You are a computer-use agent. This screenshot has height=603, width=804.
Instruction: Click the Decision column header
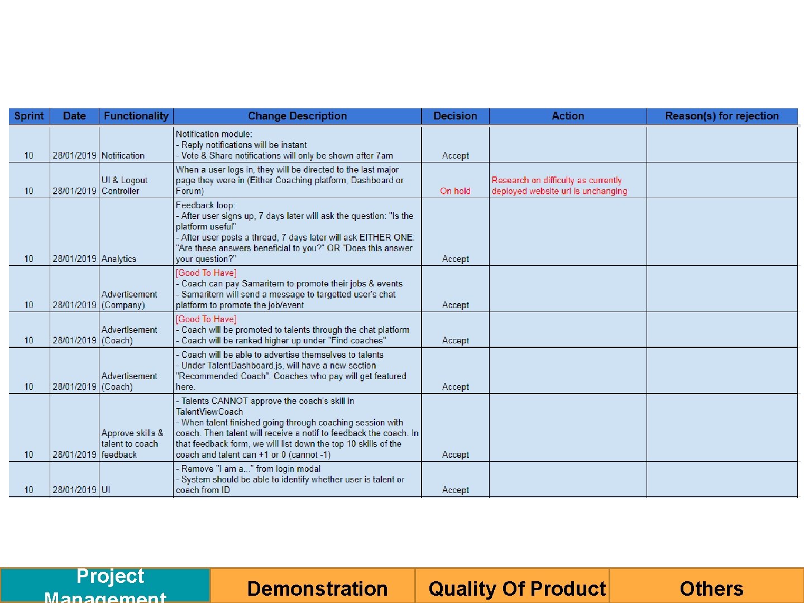[x=455, y=116]
